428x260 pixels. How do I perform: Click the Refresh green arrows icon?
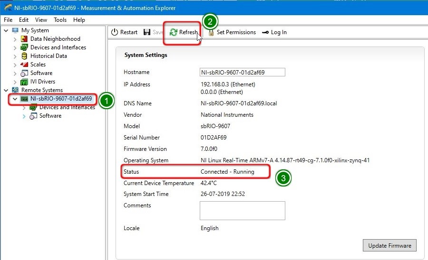pos(173,32)
